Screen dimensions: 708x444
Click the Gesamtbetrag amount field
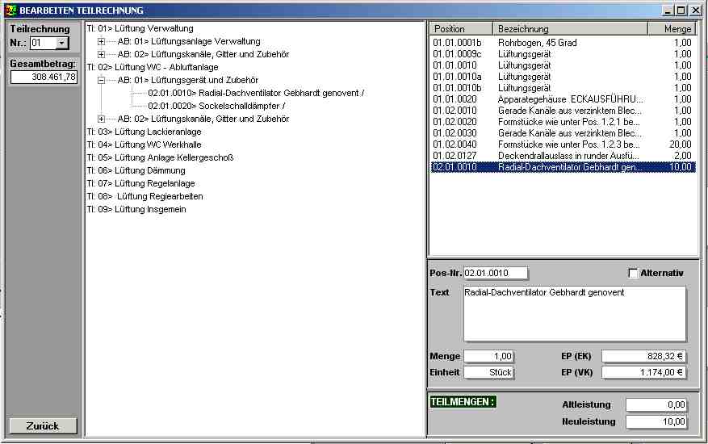(x=44, y=77)
